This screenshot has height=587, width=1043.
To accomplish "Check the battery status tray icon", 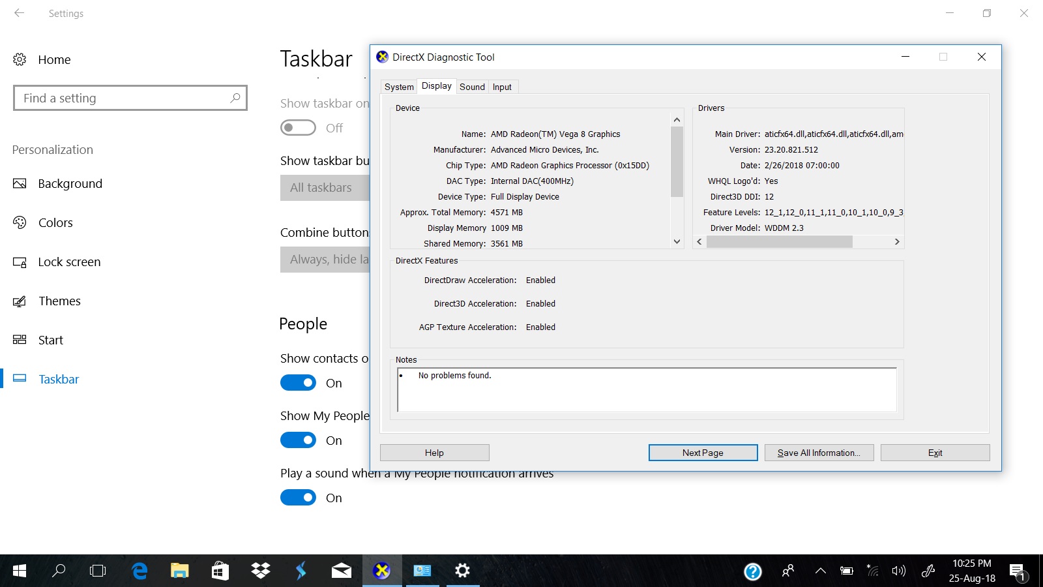I will click(847, 571).
